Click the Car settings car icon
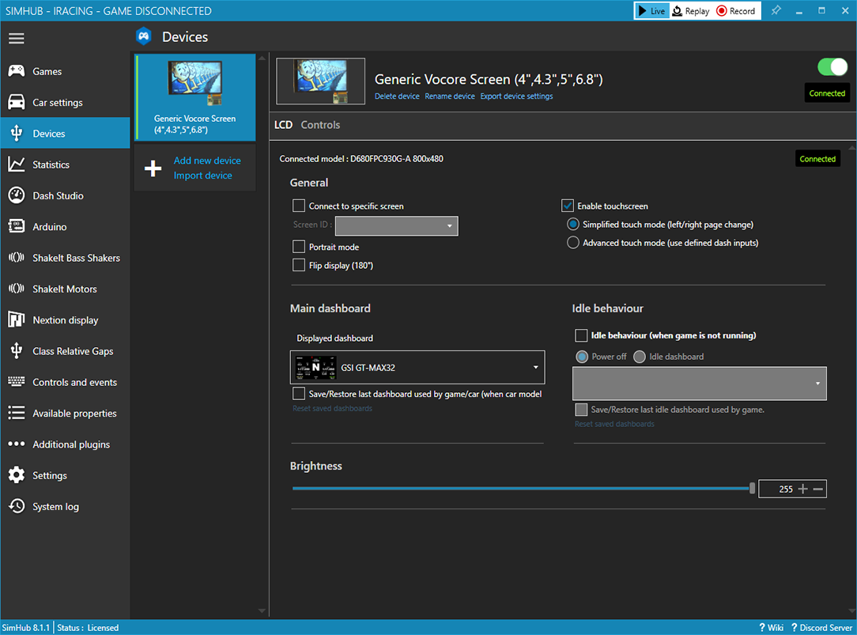Screen dimensions: 857x635 click(16, 102)
